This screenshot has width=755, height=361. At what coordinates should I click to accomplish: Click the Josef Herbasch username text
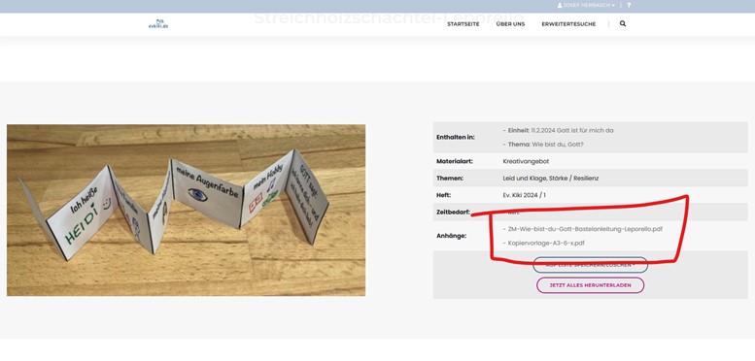(x=587, y=5)
